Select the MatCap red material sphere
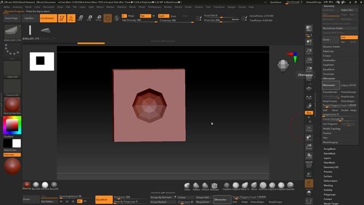The height and width of the screenshot is (205, 364). [x=12, y=105]
